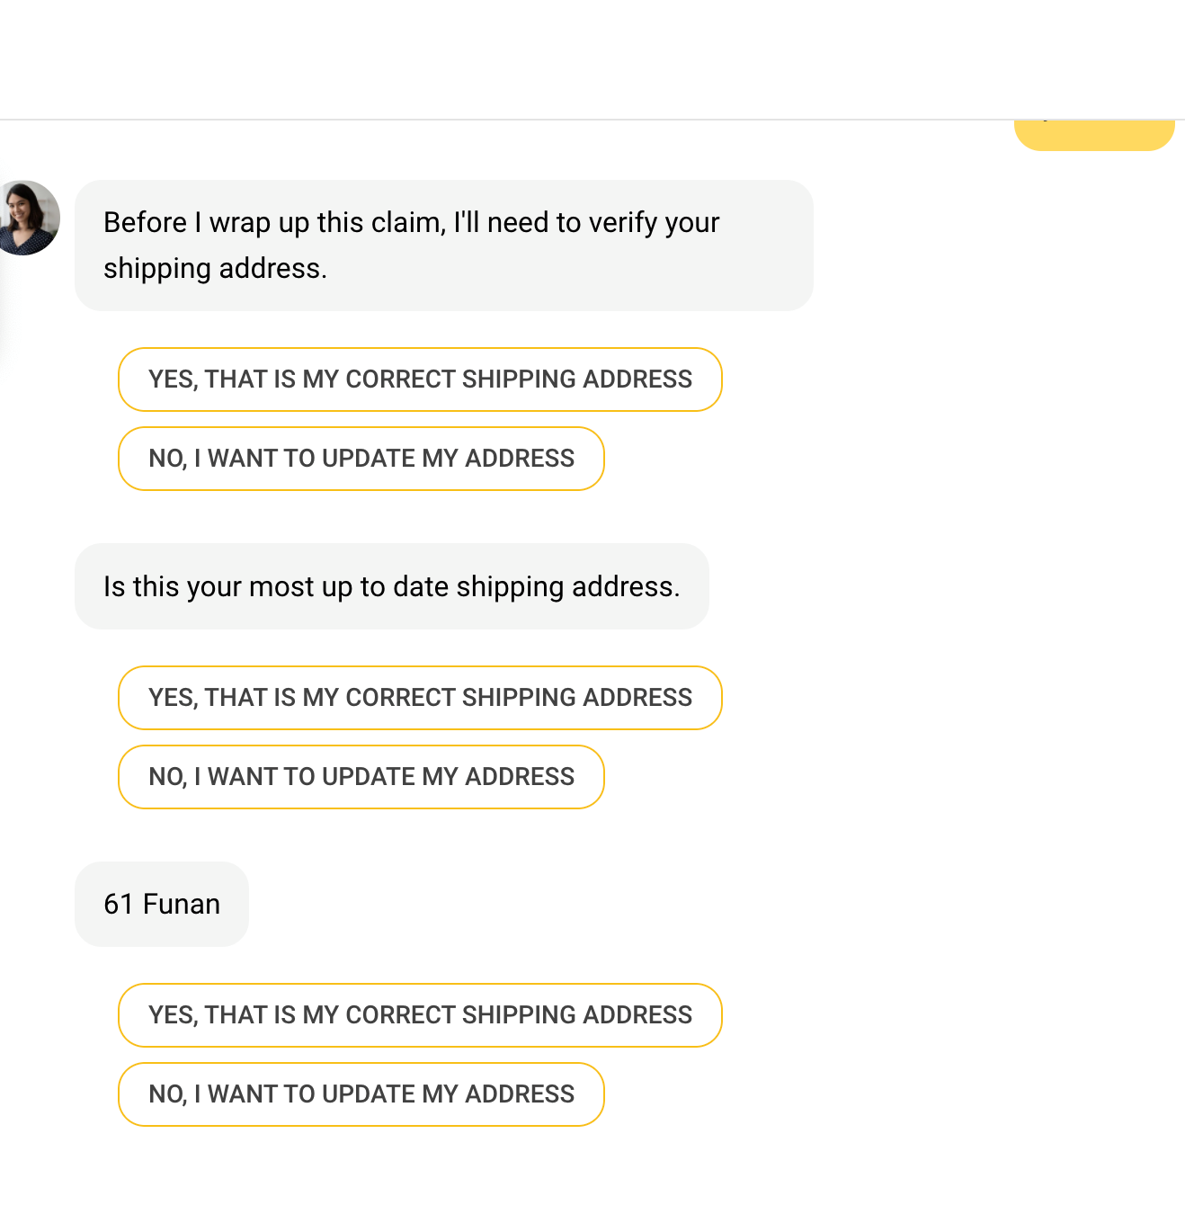Confirm shipping address under 'Is this your most up to date shipping address.'
The width and height of the screenshot is (1185, 1232).
click(x=420, y=698)
